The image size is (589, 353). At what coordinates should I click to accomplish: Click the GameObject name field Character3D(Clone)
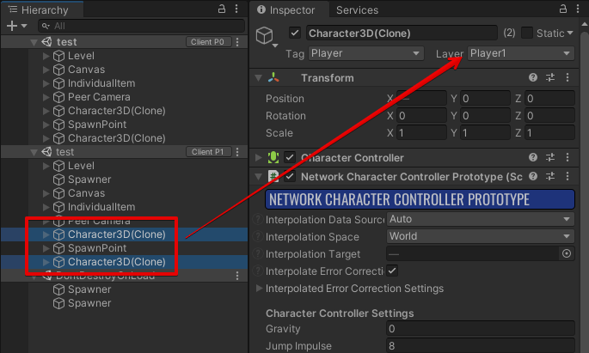(x=402, y=33)
